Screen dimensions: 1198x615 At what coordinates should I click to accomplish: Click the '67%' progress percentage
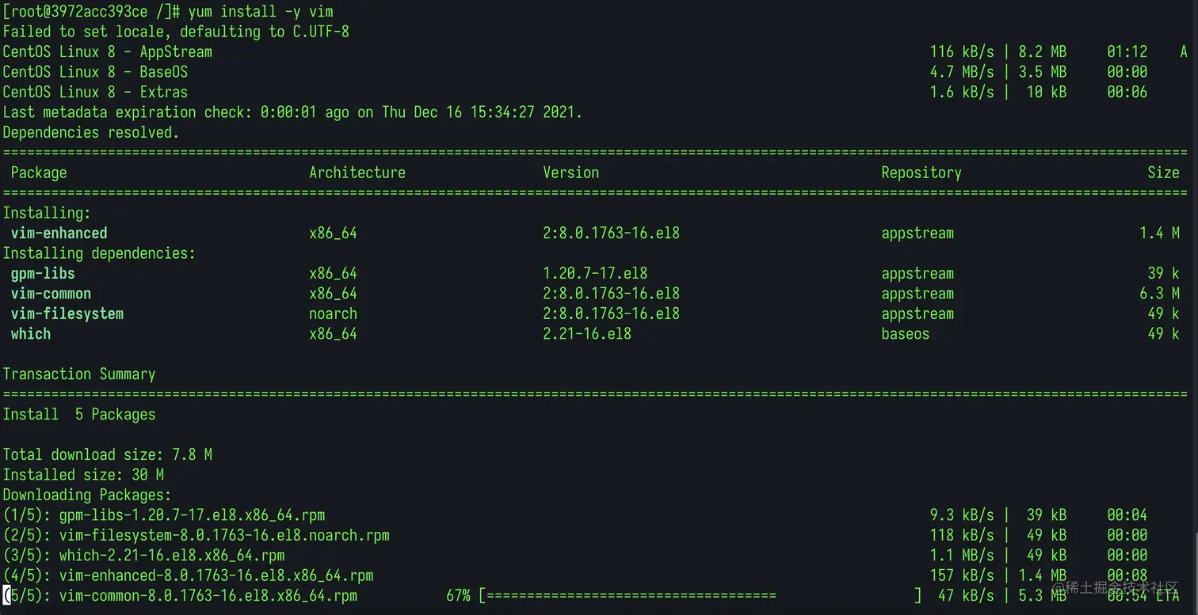[x=458, y=596]
